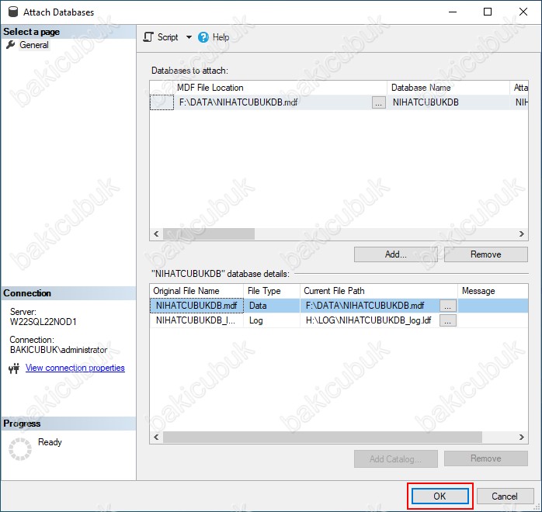Click right arrow of databases list scrollbar

tap(522, 234)
